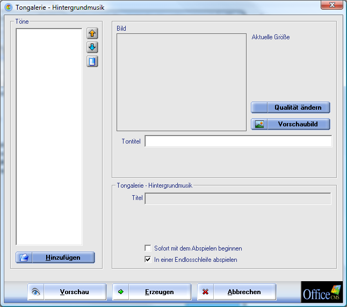Click the Office CMS logo
This screenshot has width=347, height=307.
pyautogui.click(x=322, y=292)
